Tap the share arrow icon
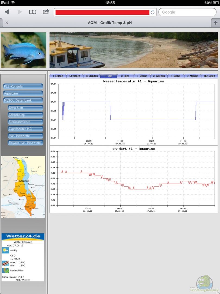This screenshot has height=294, width=220. [46, 12]
